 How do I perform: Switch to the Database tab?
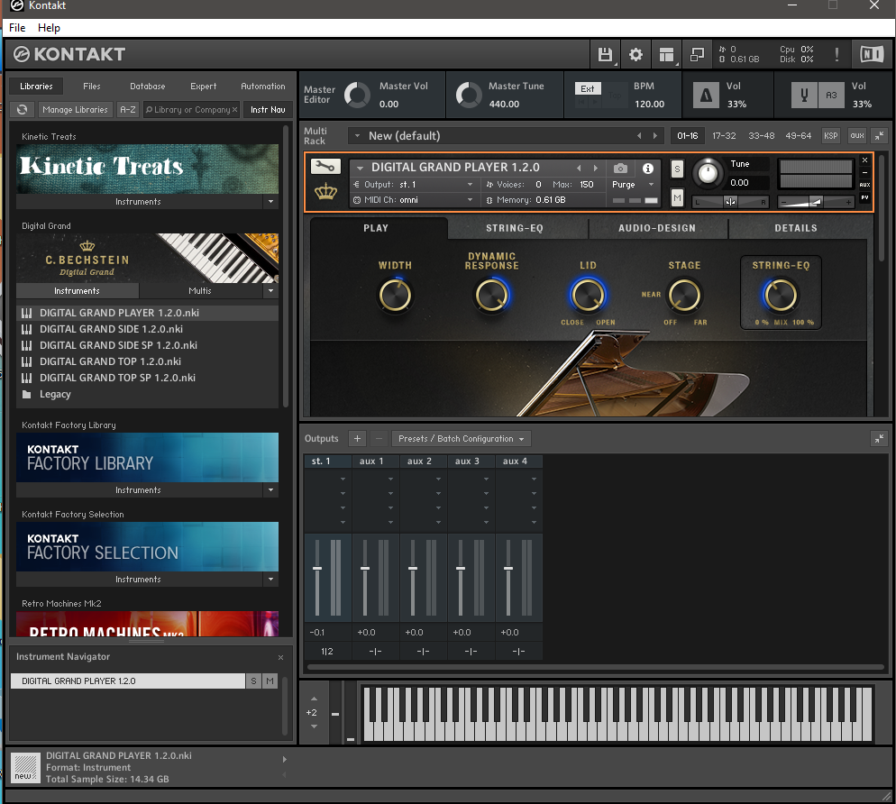(148, 87)
